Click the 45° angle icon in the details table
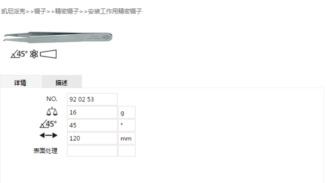The height and width of the screenshot is (183, 326). coord(48,124)
